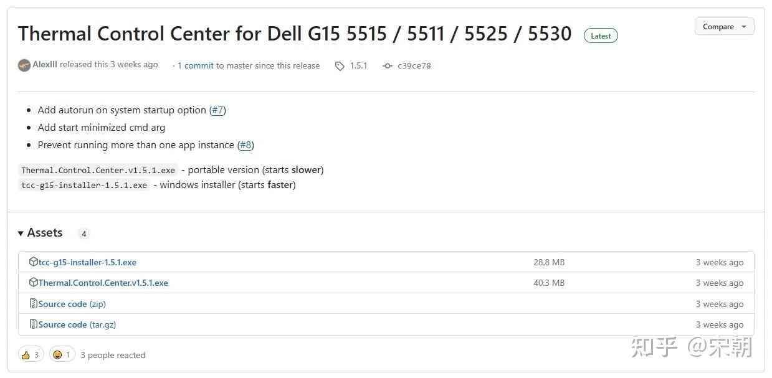Click the commit icon beside c39ce78
772x378 pixels.
(x=388, y=66)
